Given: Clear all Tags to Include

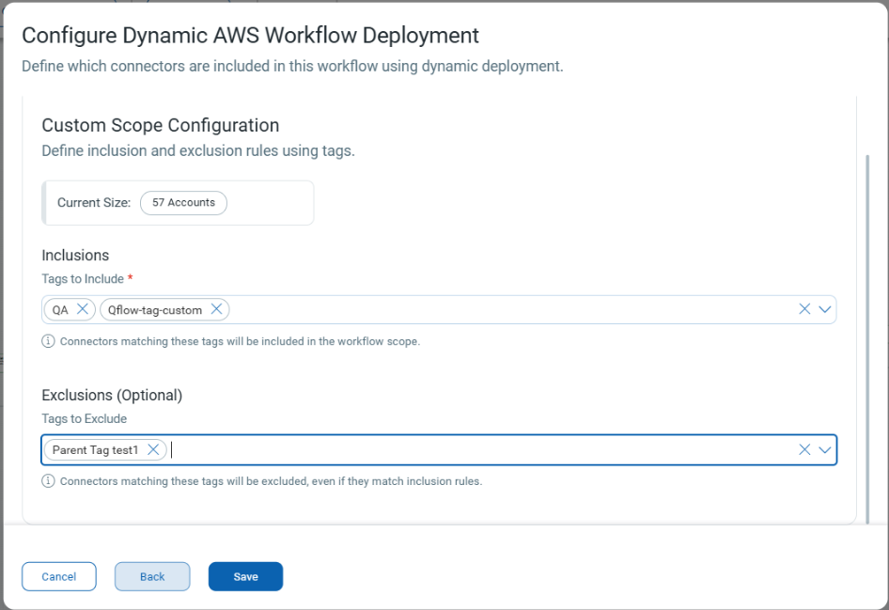Looking at the screenshot, I should (x=804, y=309).
